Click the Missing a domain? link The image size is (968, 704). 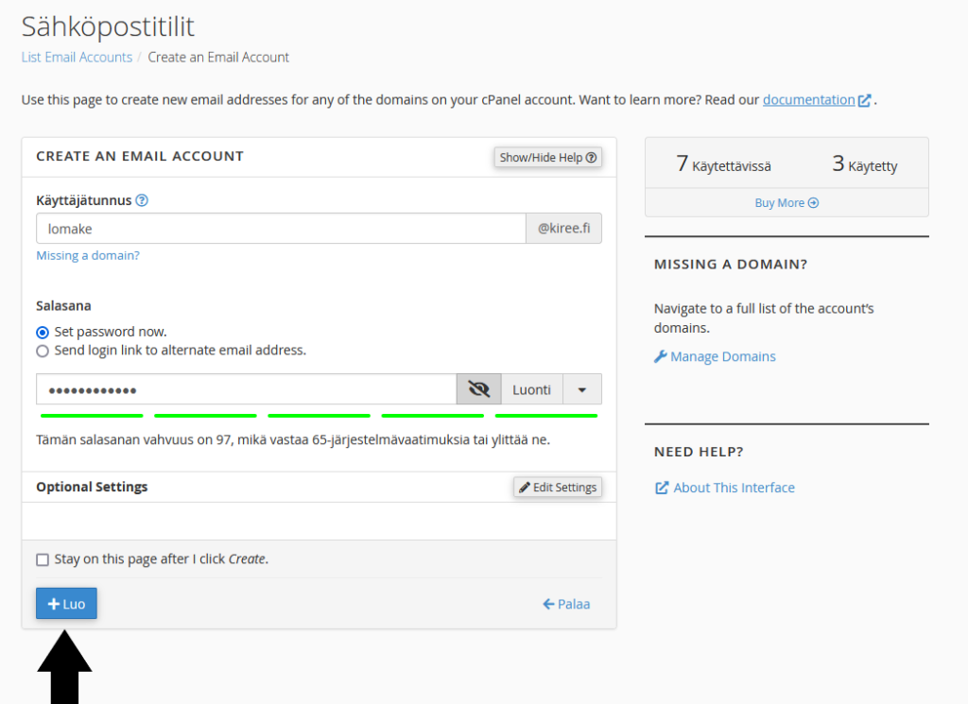88,255
